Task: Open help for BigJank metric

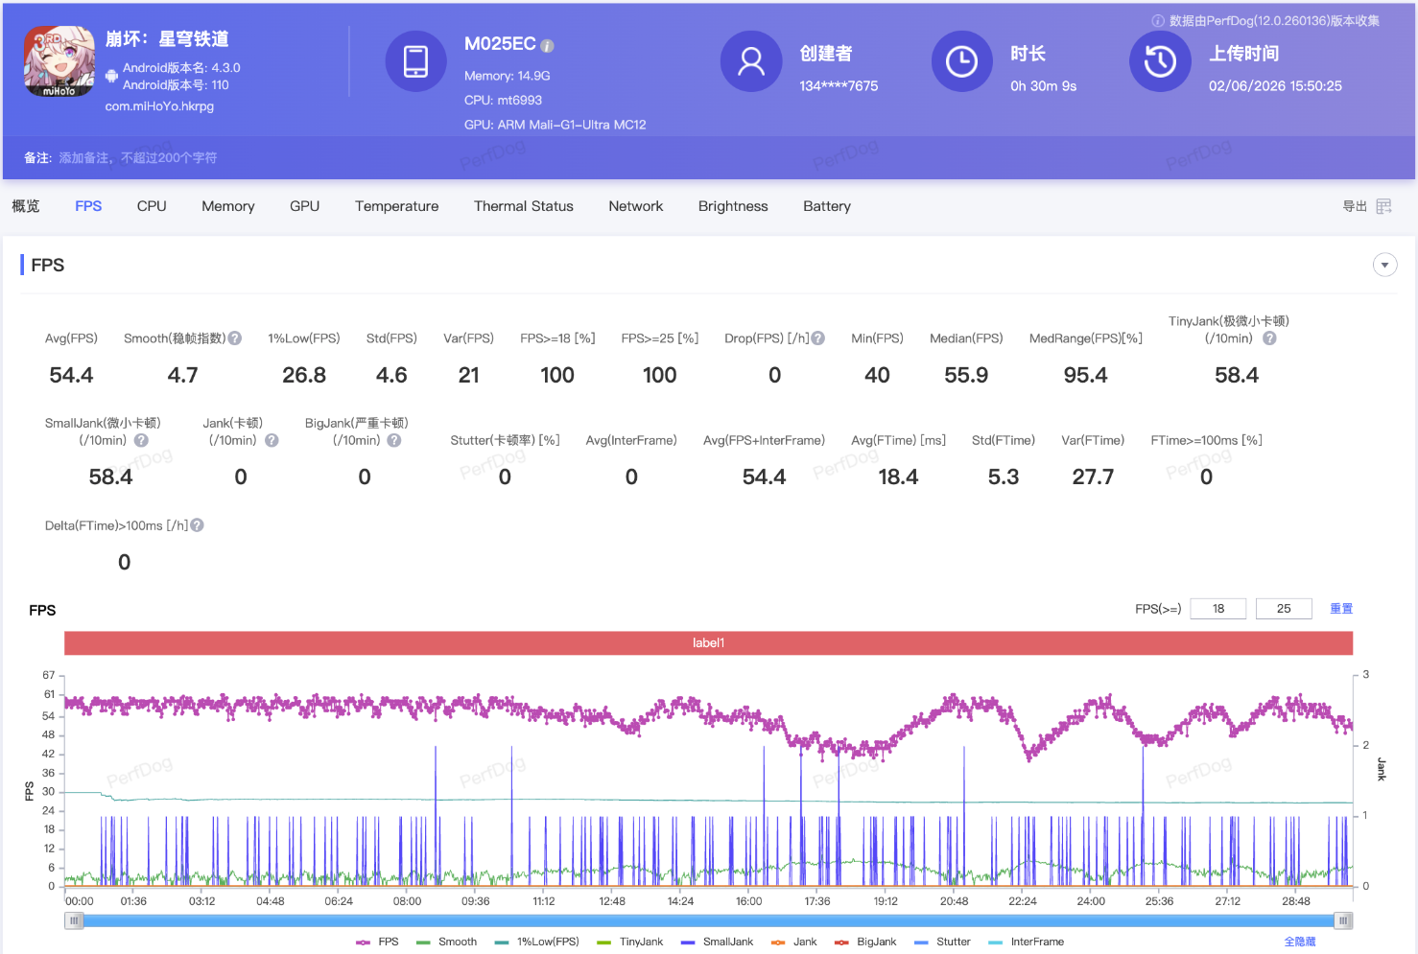Action: pyautogui.click(x=394, y=441)
